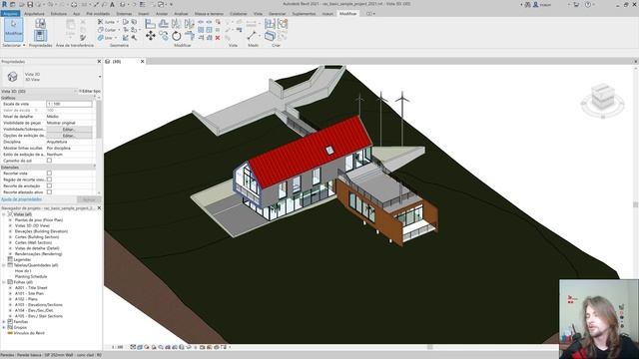The image size is (639, 359).
Task: Switch to the Estrutura ribbon tab
Action: [59, 13]
